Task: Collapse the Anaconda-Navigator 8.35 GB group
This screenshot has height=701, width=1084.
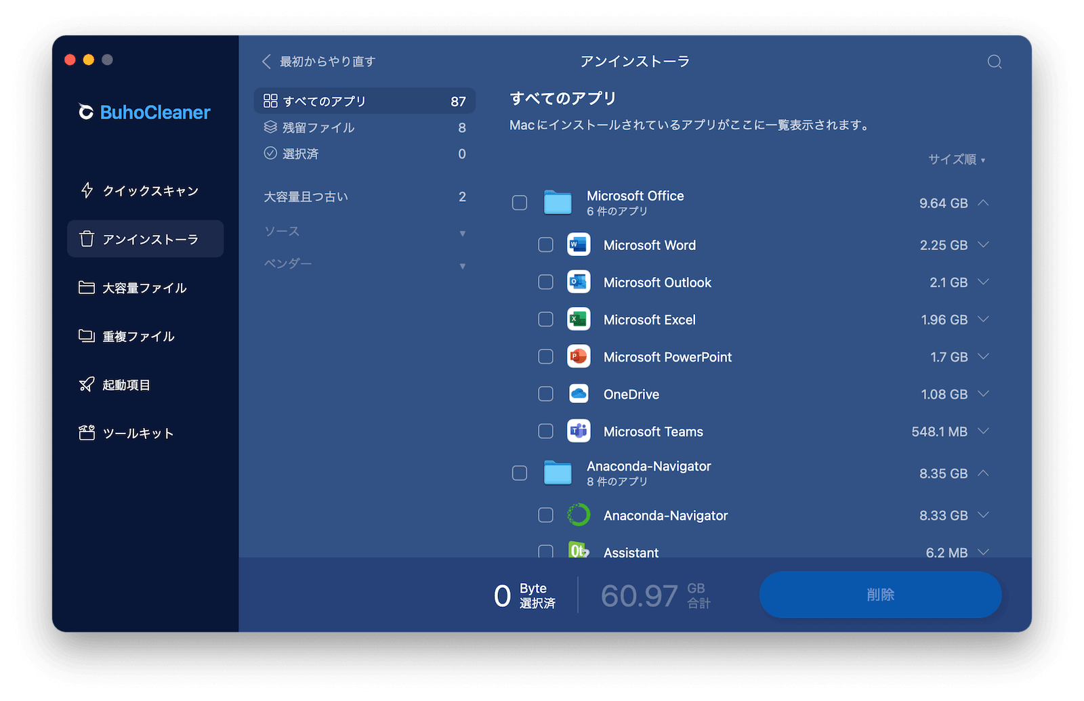Action: pyautogui.click(x=984, y=473)
